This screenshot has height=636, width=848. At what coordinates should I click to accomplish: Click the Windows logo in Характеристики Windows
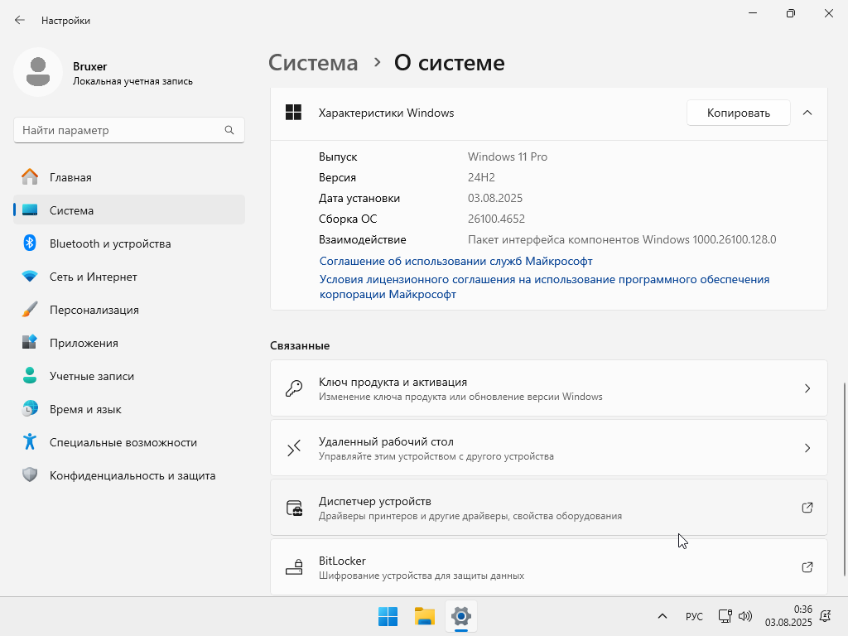pos(293,113)
